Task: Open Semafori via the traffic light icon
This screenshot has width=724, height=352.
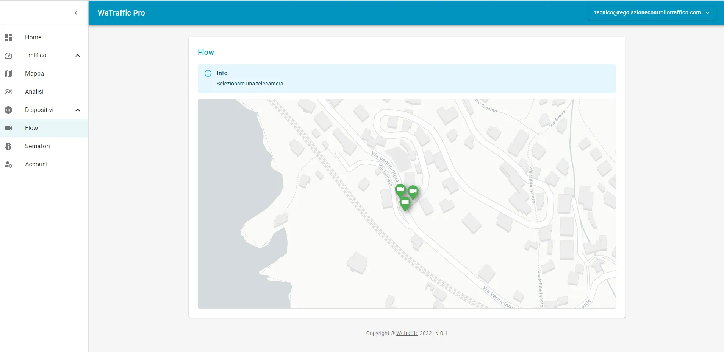Action: (8, 146)
